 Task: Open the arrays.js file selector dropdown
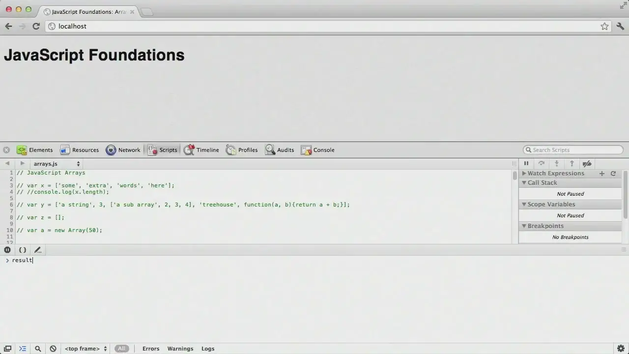[x=57, y=164]
